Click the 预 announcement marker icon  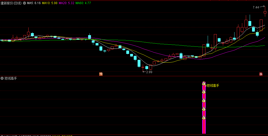pos(101,74)
